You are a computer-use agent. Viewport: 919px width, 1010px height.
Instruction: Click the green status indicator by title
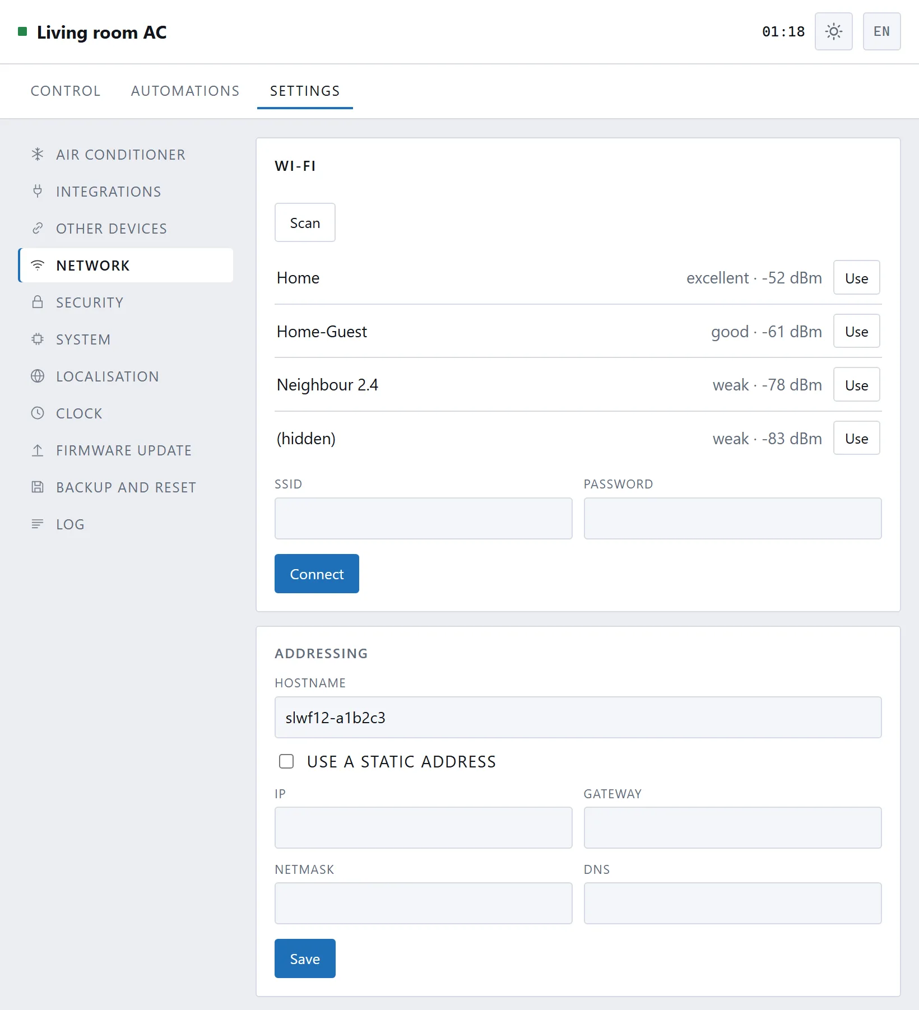[x=22, y=31]
